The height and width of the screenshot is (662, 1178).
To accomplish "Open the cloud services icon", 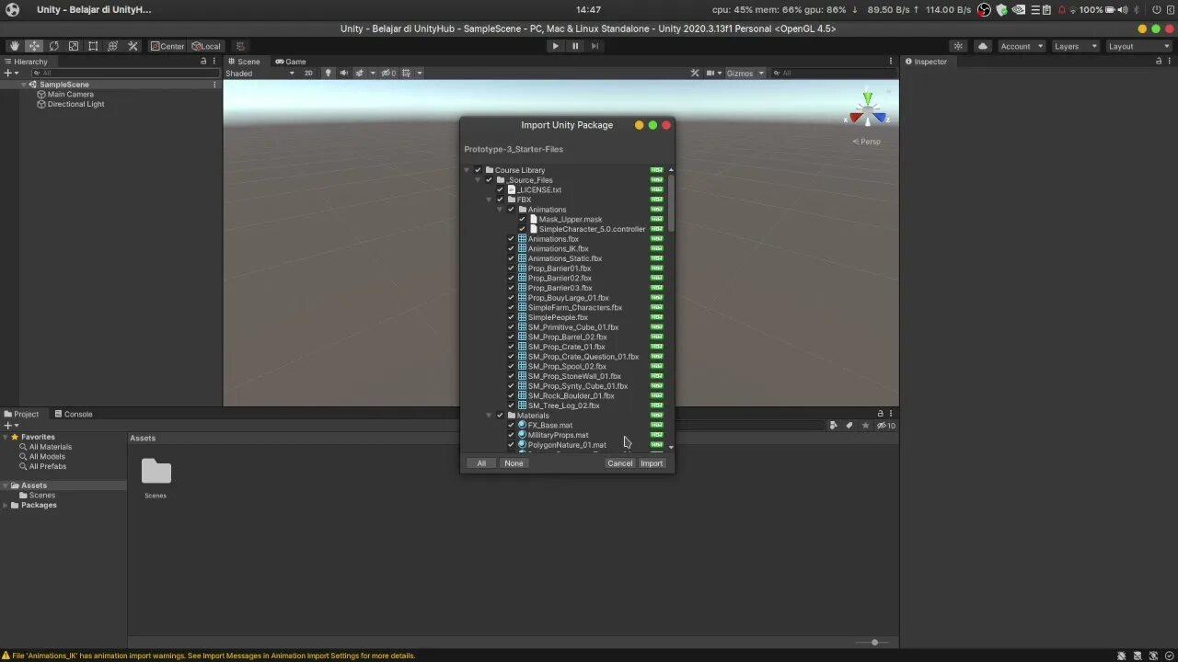I will [x=983, y=46].
